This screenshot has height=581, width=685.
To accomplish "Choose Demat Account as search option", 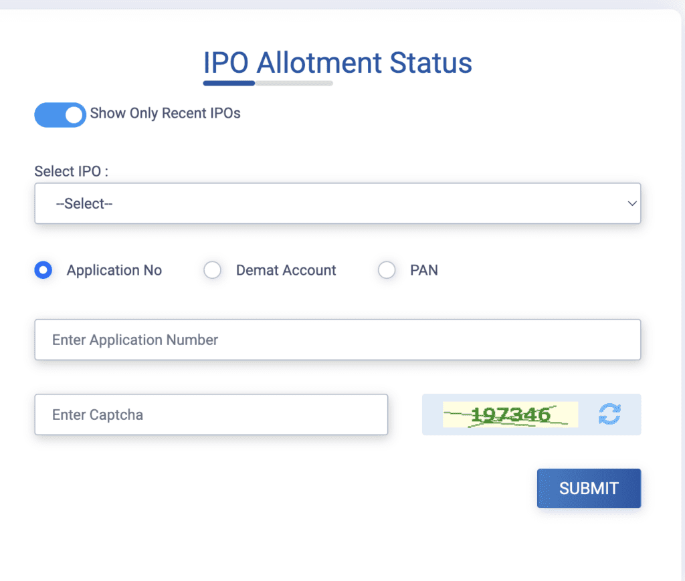I will coord(212,270).
